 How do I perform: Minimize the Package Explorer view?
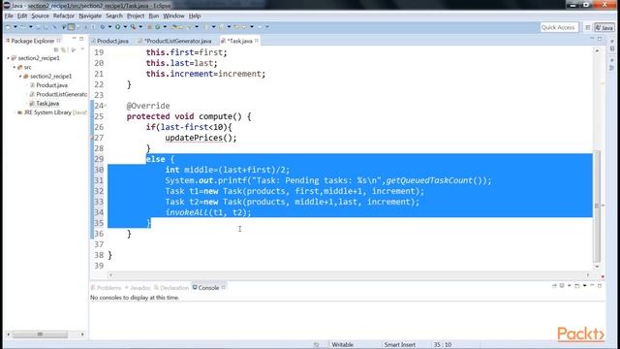click(74, 39)
